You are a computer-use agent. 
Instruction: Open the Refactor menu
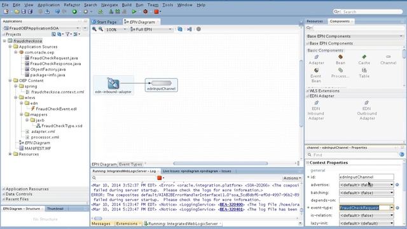coord(72,5)
